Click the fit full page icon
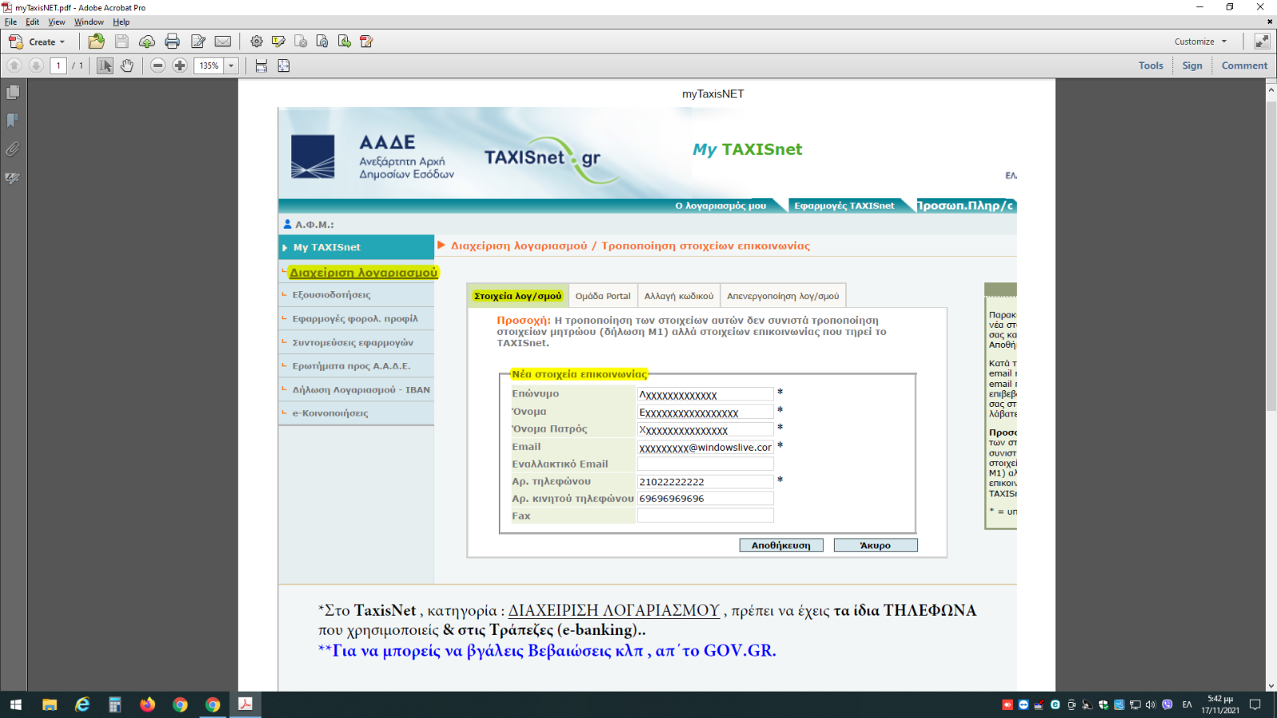 (283, 65)
